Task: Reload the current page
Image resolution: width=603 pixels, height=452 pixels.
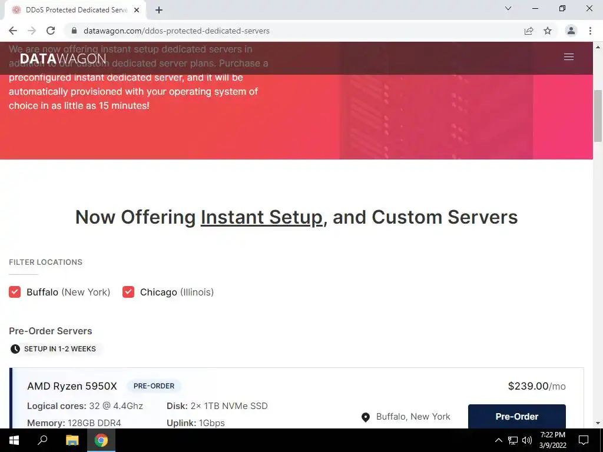Action: [51, 31]
